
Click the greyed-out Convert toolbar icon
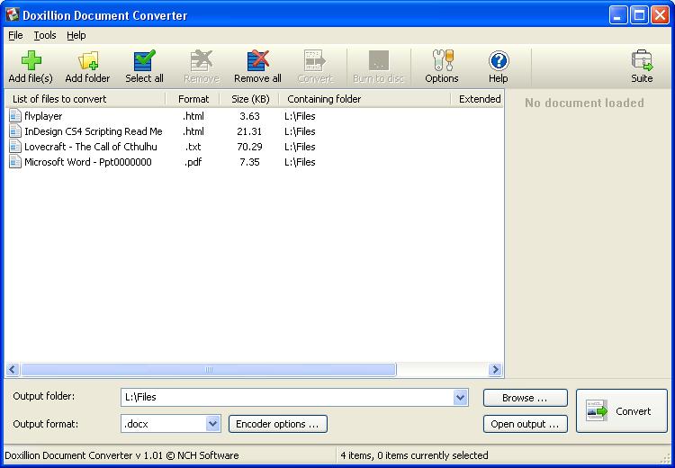coord(315,60)
